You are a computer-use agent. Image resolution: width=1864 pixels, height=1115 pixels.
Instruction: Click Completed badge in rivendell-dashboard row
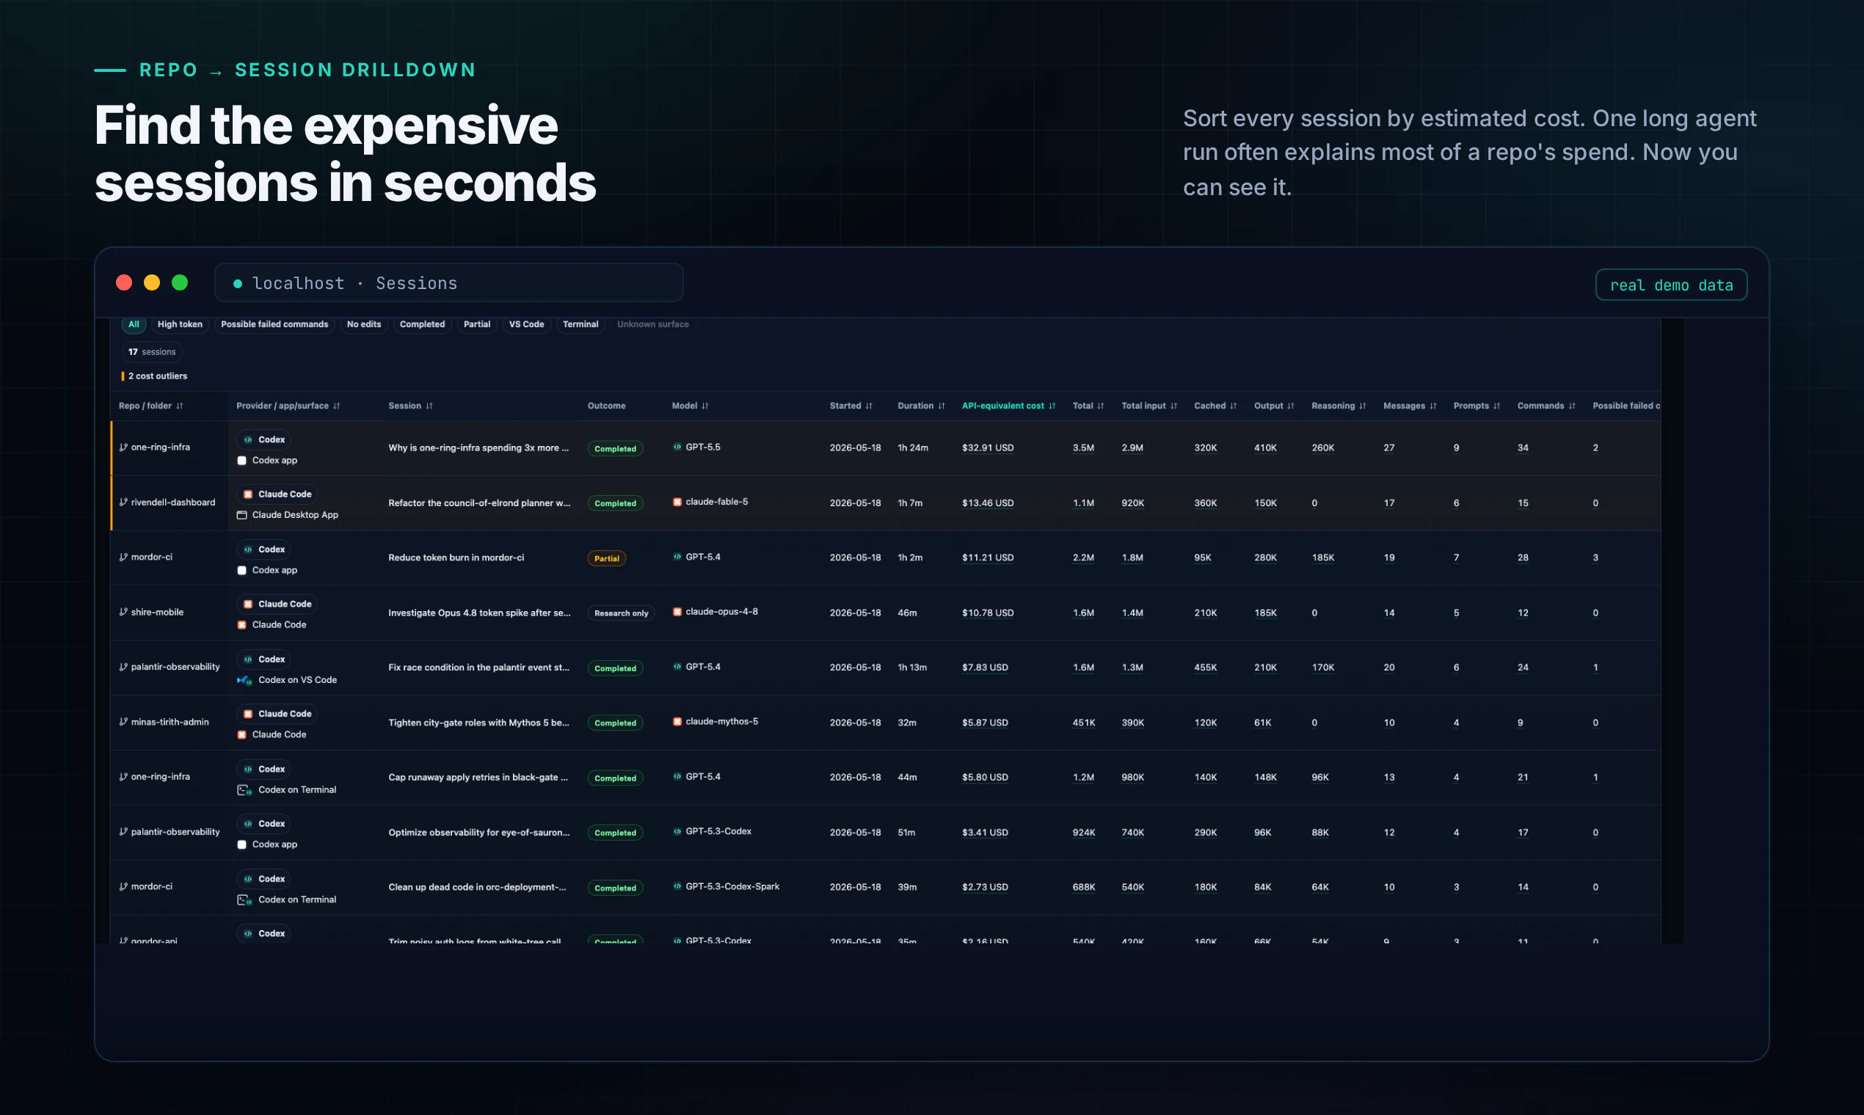coord(615,503)
